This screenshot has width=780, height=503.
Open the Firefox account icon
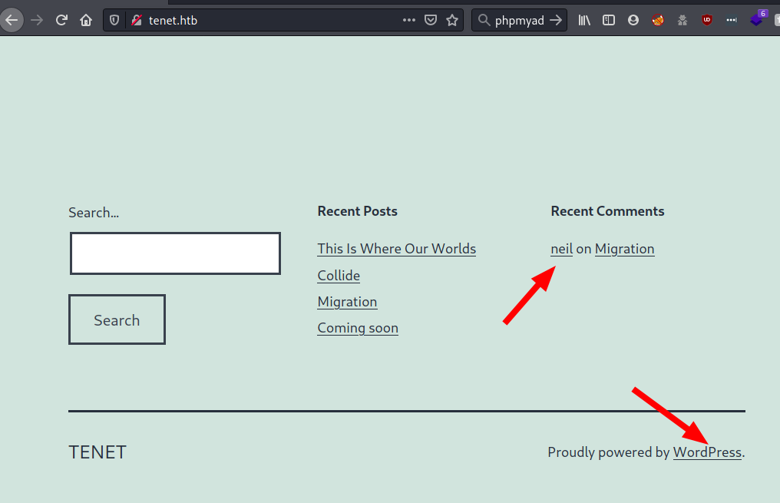coord(633,21)
